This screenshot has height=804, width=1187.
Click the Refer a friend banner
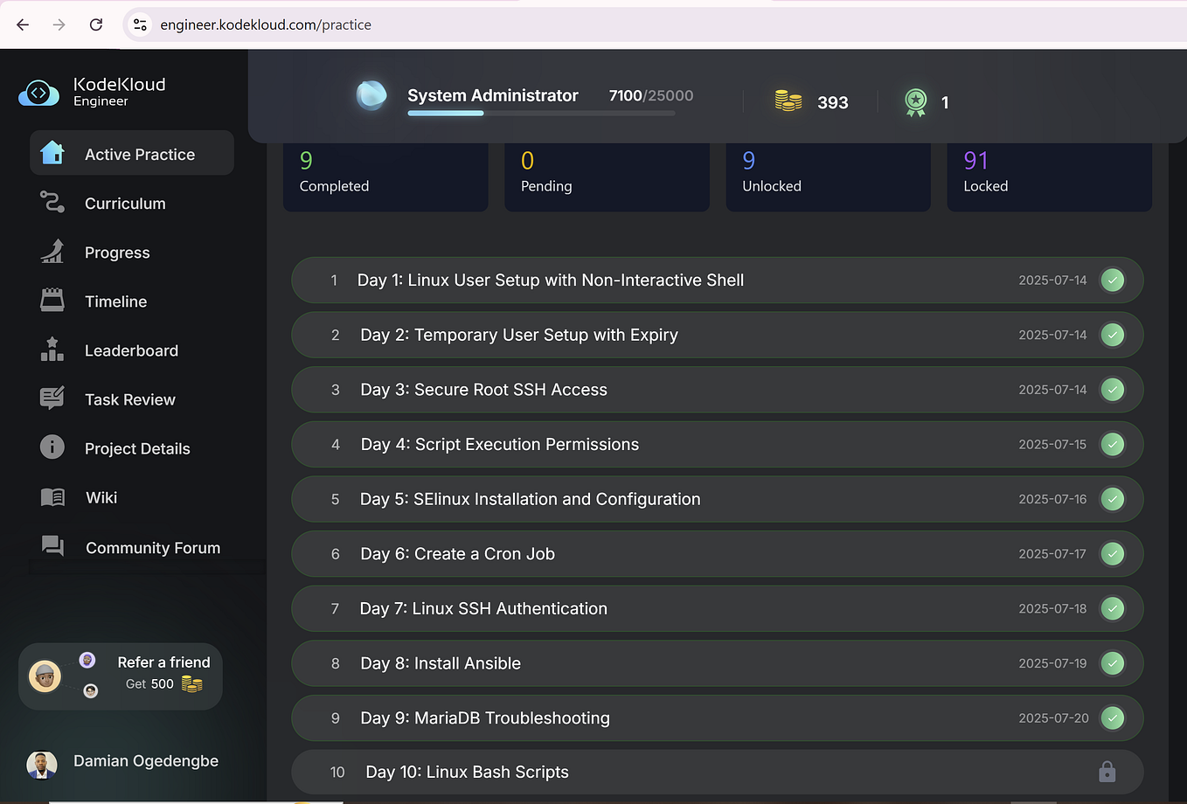pyautogui.click(x=120, y=675)
